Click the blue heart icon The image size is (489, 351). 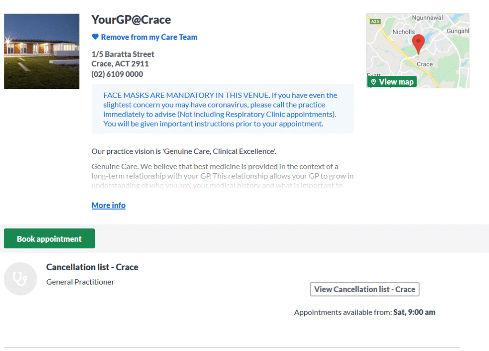coord(96,37)
